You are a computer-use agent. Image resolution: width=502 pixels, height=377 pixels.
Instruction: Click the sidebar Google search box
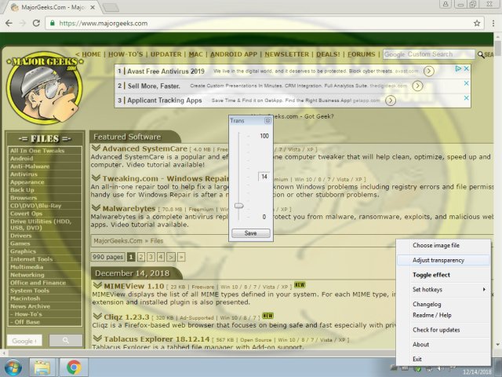point(24,341)
